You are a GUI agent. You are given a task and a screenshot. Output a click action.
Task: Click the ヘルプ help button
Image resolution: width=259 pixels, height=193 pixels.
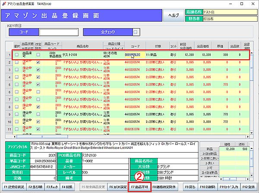pyautogui.click(x=174, y=14)
